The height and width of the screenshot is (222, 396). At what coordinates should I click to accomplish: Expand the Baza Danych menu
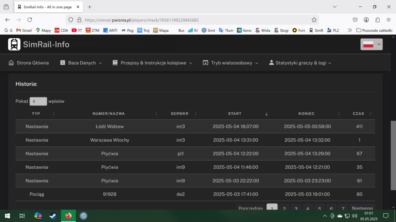coord(81,63)
